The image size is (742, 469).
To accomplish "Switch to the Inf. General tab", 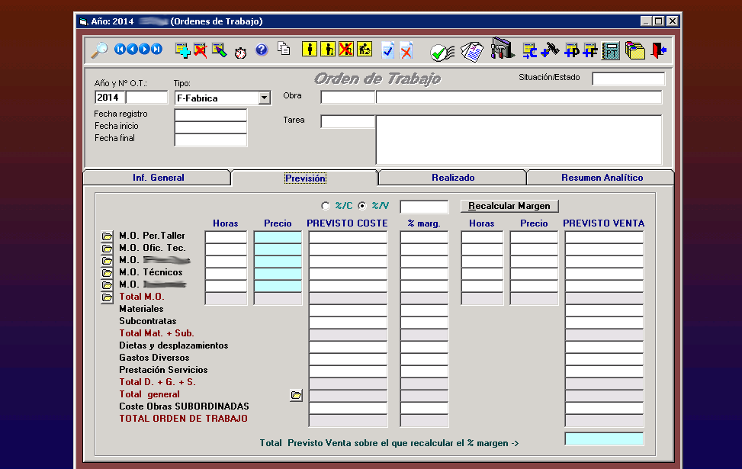I will [x=158, y=178].
